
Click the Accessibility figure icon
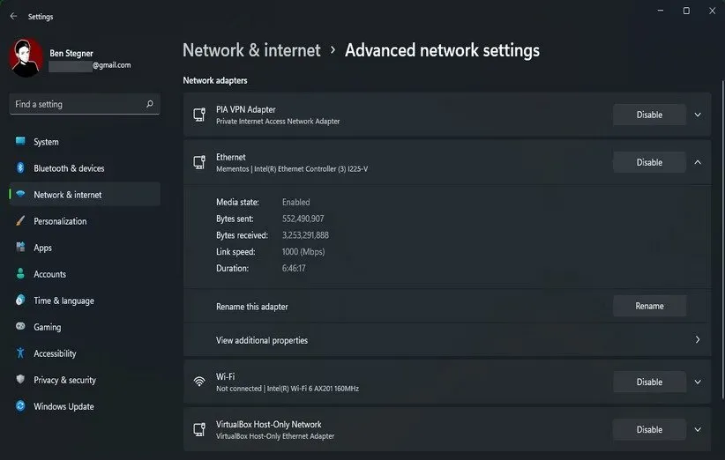20,353
